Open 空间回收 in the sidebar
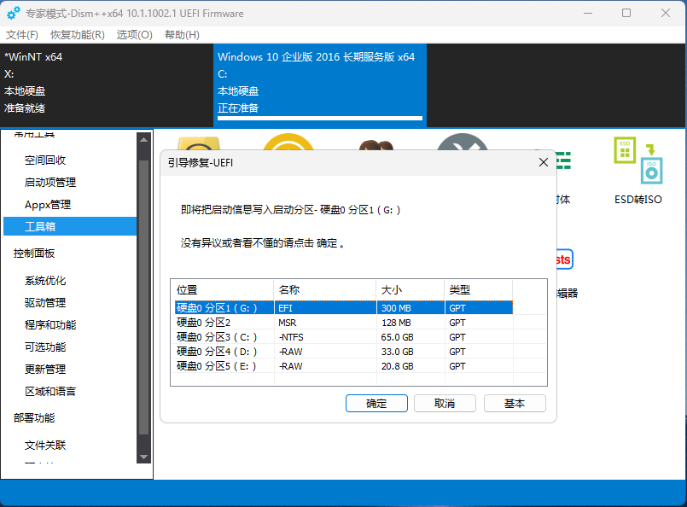687x507 pixels. tap(45, 160)
